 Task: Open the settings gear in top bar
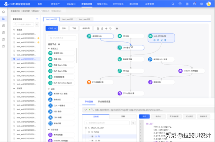tap(202, 4)
